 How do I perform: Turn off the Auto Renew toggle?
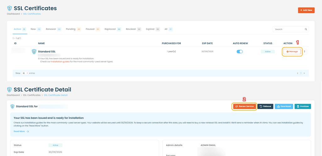(240, 51)
